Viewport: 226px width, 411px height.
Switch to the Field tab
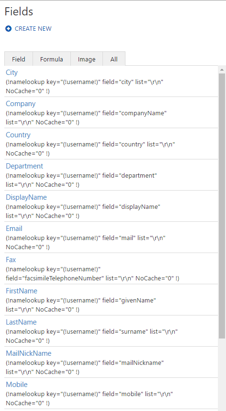coord(19,59)
